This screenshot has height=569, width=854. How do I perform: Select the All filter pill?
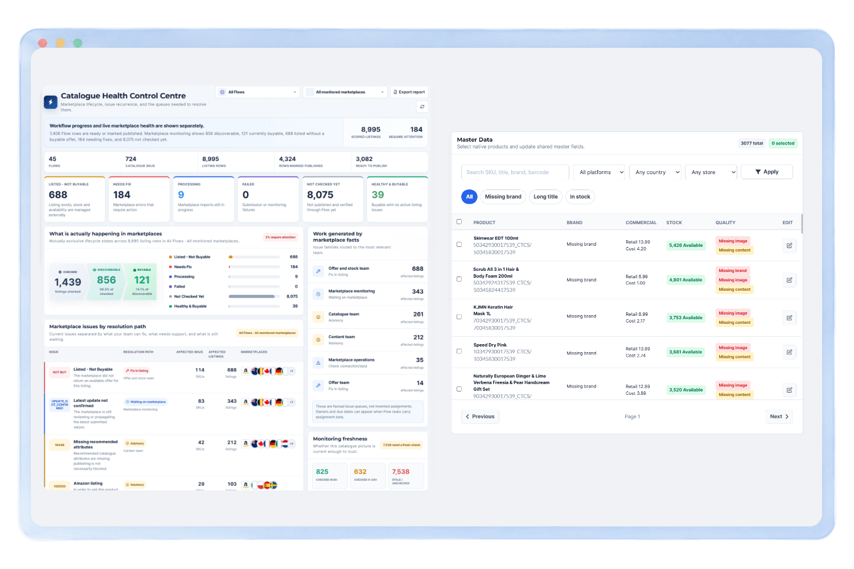[469, 197]
